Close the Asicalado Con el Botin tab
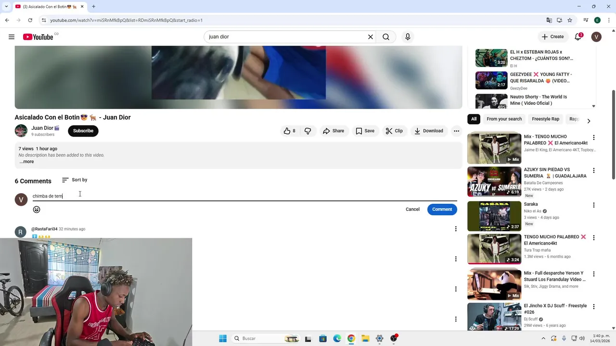 pos(82,7)
